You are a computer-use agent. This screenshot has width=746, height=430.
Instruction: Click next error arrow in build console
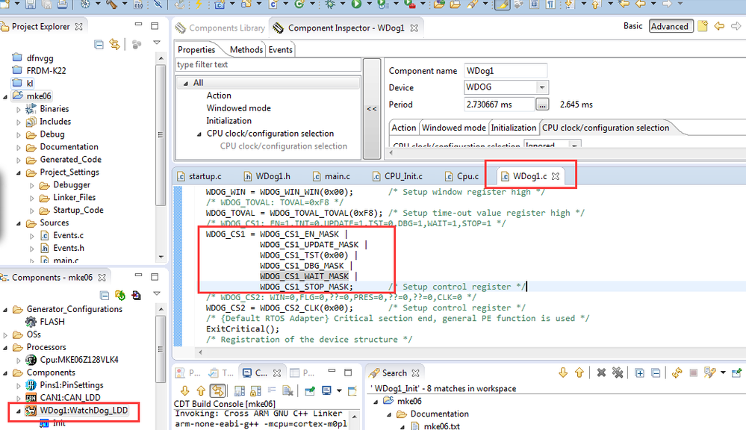point(184,391)
